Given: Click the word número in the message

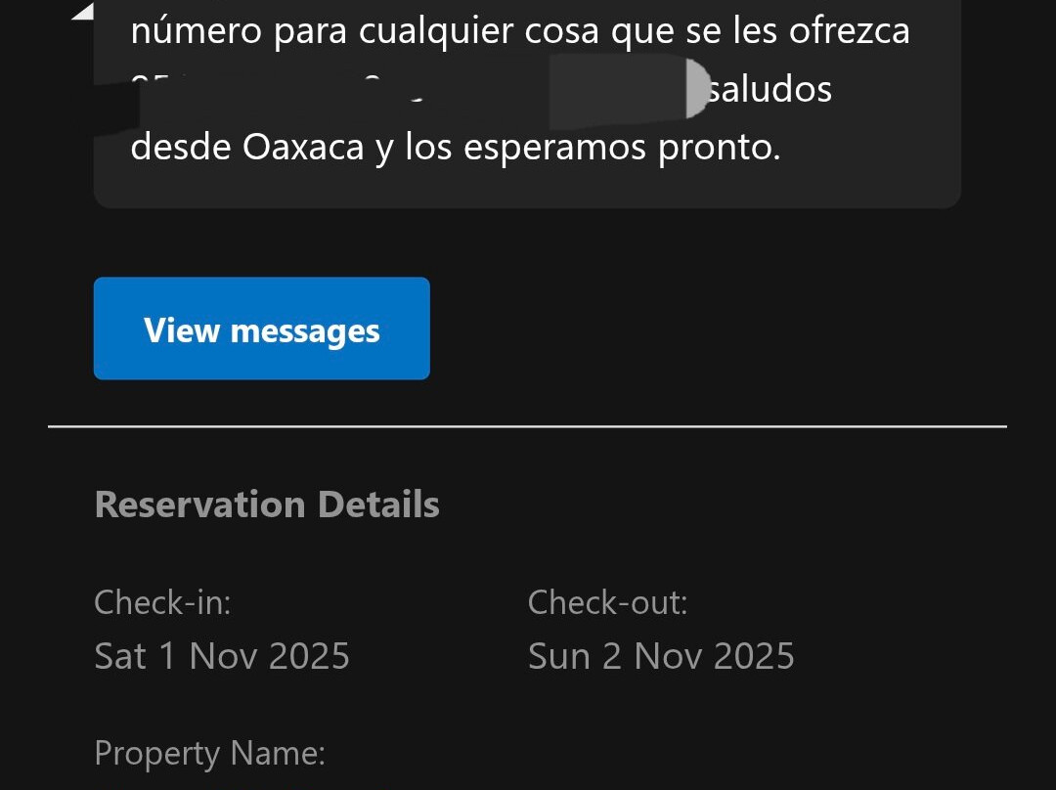Looking at the screenshot, I should coord(197,31).
